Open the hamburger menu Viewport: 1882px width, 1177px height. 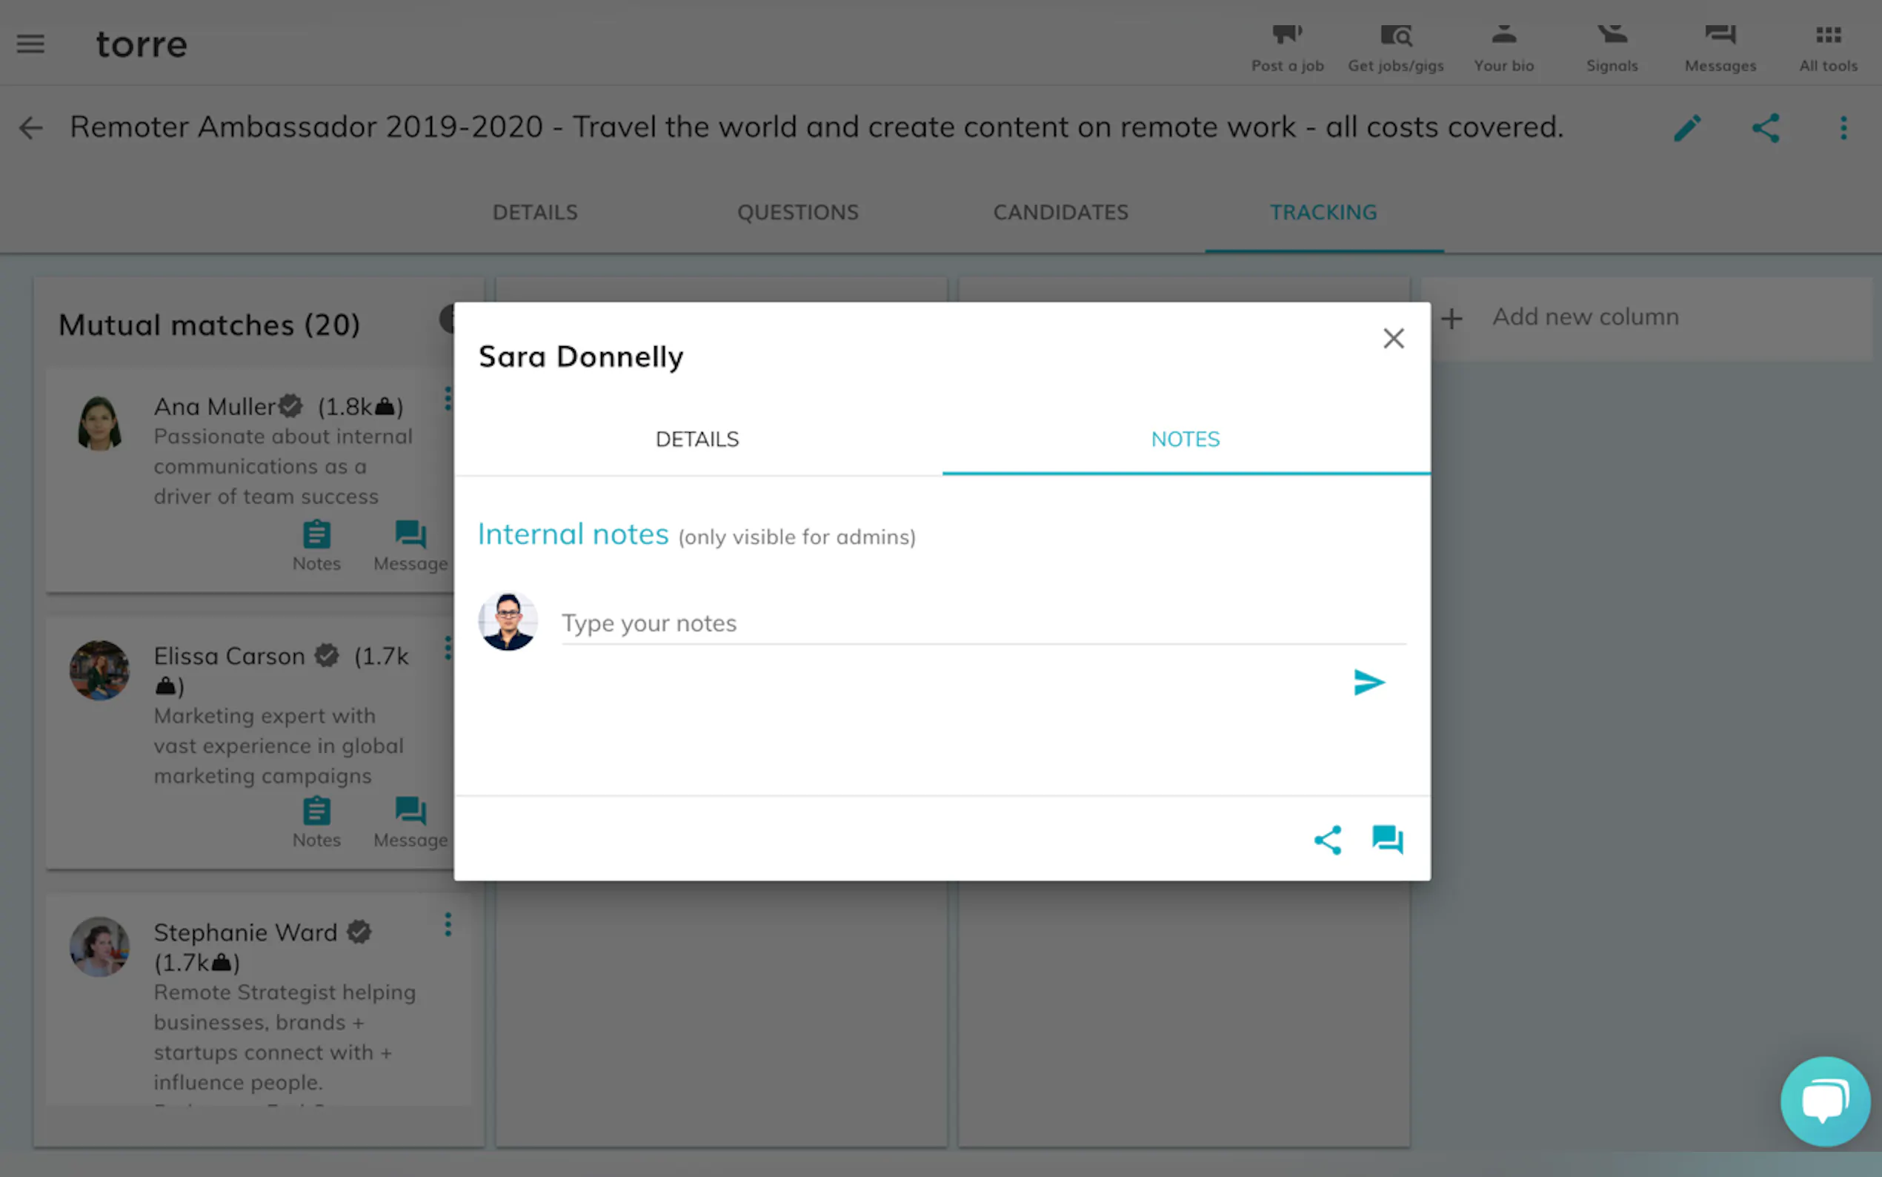point(30,44)
